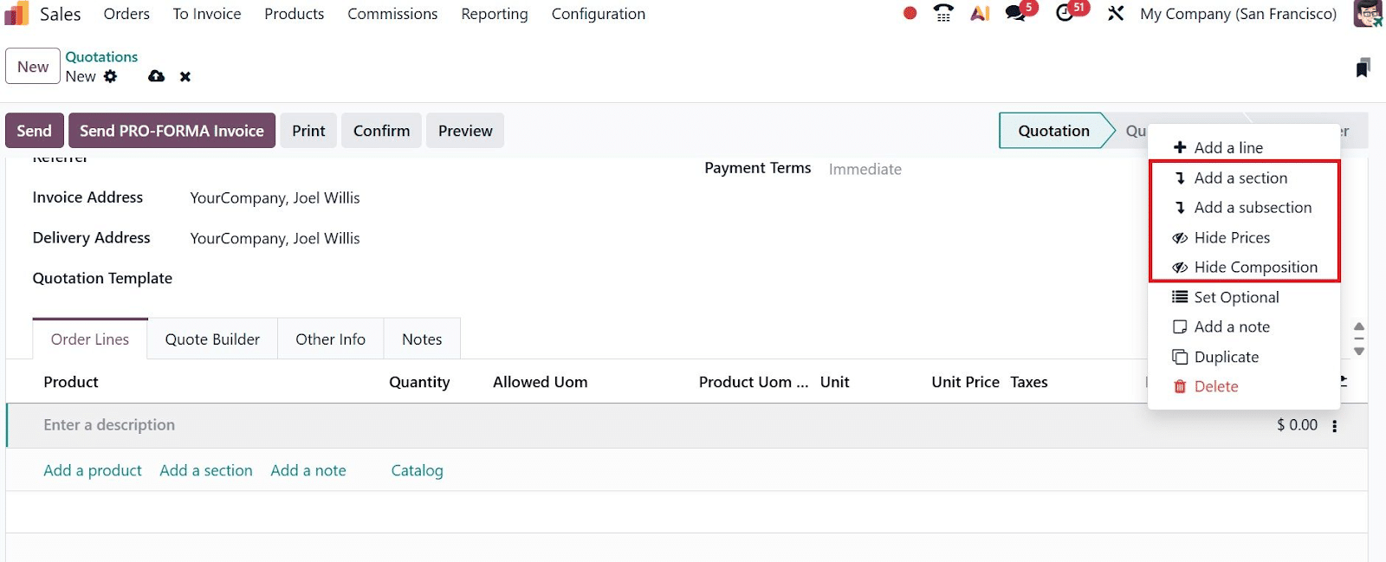Click Send PRO-FORMA Invoice
This screenshot has width=1386, height=562.
172,131
